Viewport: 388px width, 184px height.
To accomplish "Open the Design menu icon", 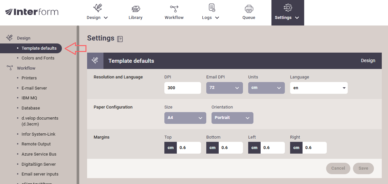I will (x=97, y=8).
